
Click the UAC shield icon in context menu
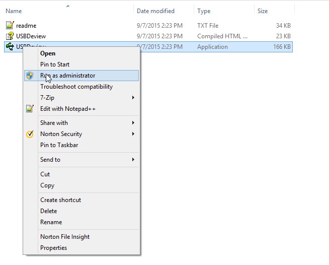[30, 76]
